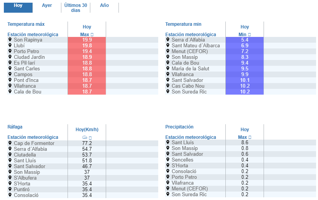Click the map pin beside Son Rapinya
The image size is (318, 200).
(10, 40)
